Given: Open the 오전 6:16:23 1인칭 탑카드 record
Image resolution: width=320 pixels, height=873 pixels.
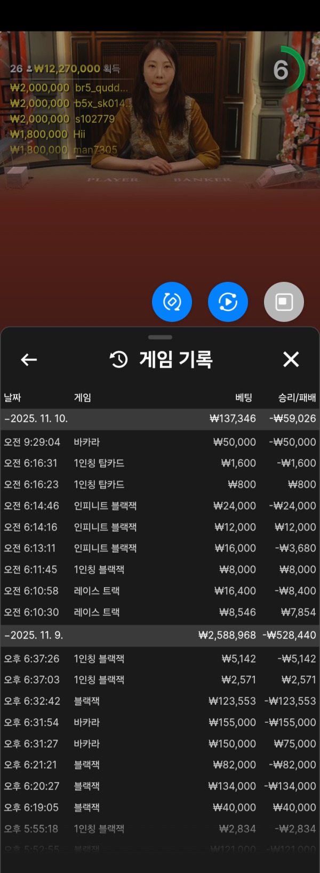Looking at the screenshot, I should click(160, 484).
